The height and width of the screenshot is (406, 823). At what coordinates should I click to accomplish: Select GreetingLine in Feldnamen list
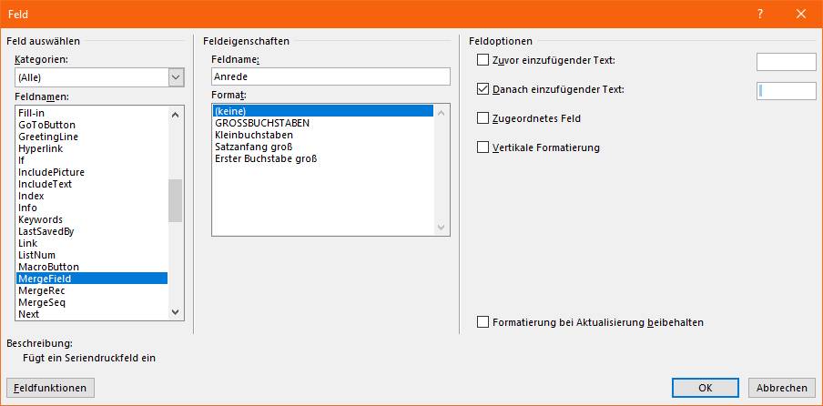pos(48,137)
